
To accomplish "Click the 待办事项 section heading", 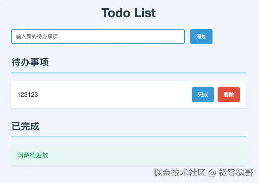I will (30, 62).
